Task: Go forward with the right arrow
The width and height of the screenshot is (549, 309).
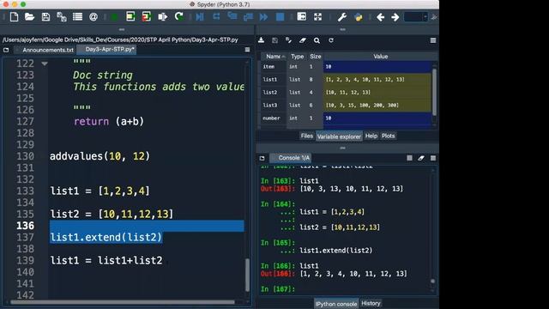Action: coord(395,17)
